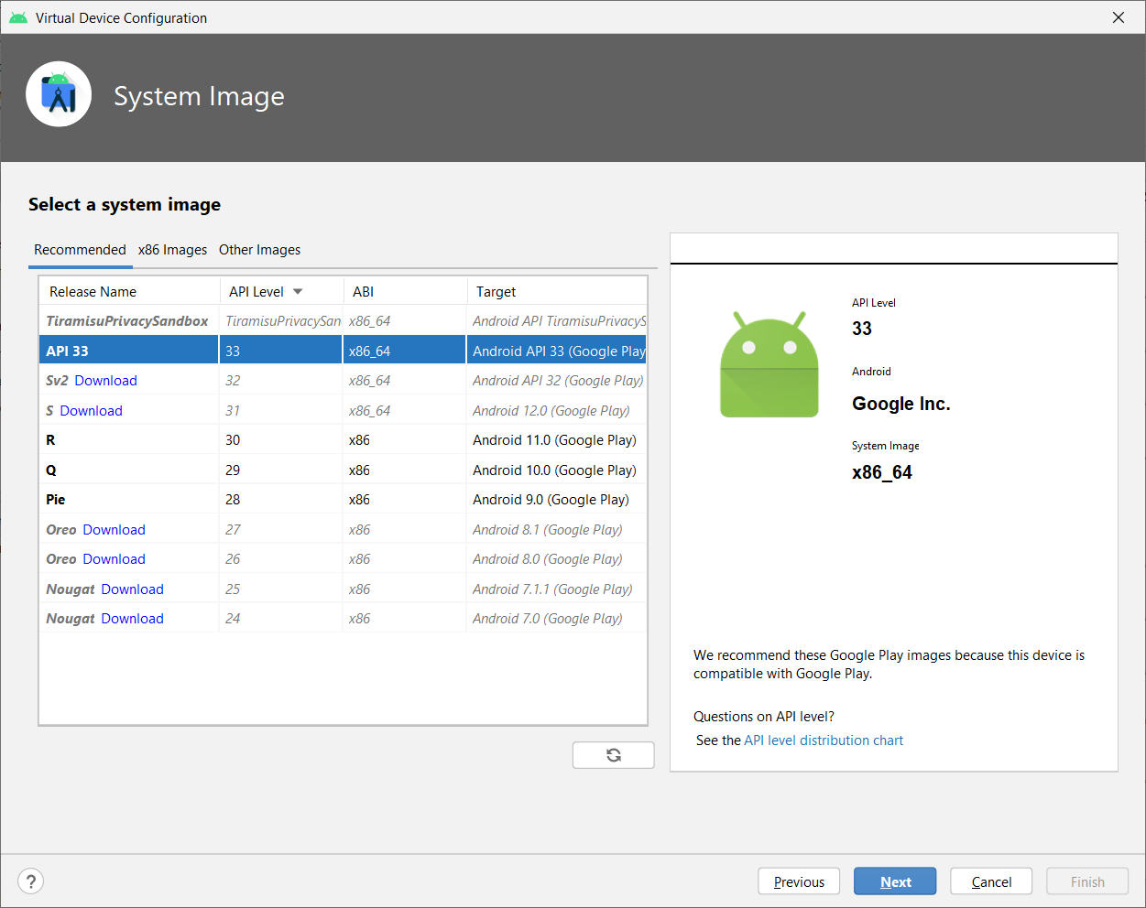Viewport: 1146px width, 908px height.
Task: Select the TiramisuPrivacySandbox row
Action: (x=343, y=321)
